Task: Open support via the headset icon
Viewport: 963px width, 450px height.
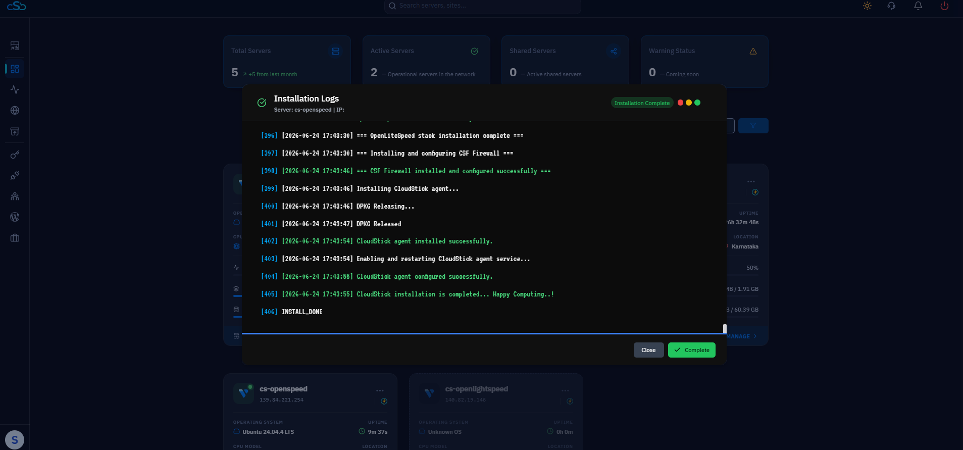Action: coord(891,6)
